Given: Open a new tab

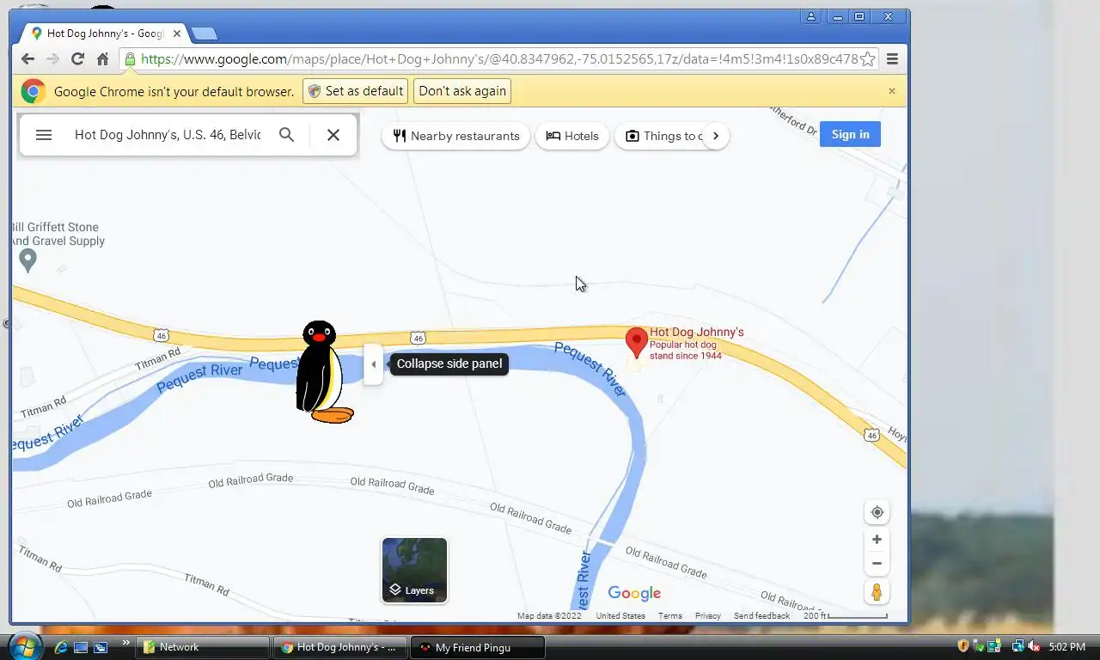Looking at the screenshot, I should pyautogui.click(x=204, y=34).
